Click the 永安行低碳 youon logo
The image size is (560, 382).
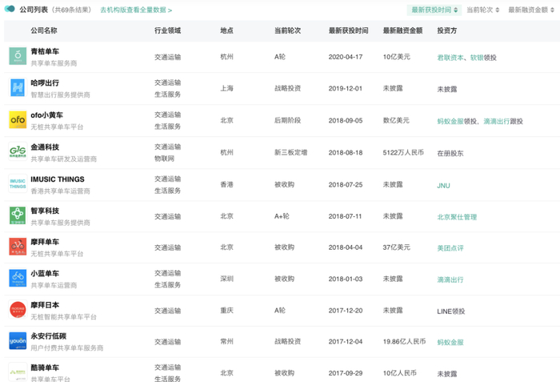tap(18, 341)
